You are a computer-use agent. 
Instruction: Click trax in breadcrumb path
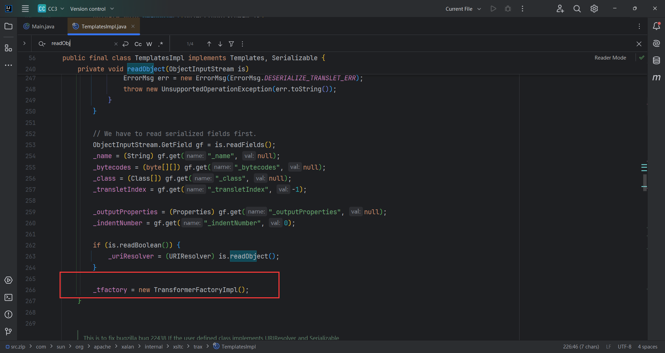click(198, 346)
